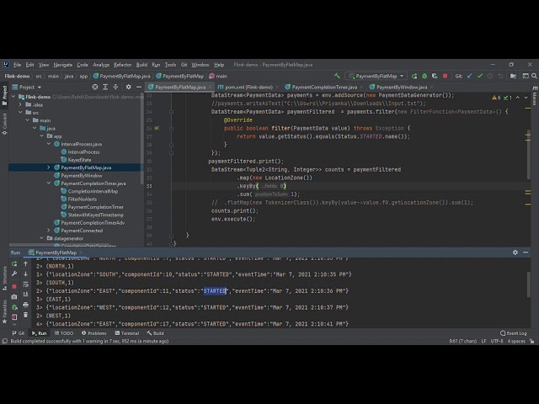Expand all in Project panel

pyautogui.click(x=105, y=87)
